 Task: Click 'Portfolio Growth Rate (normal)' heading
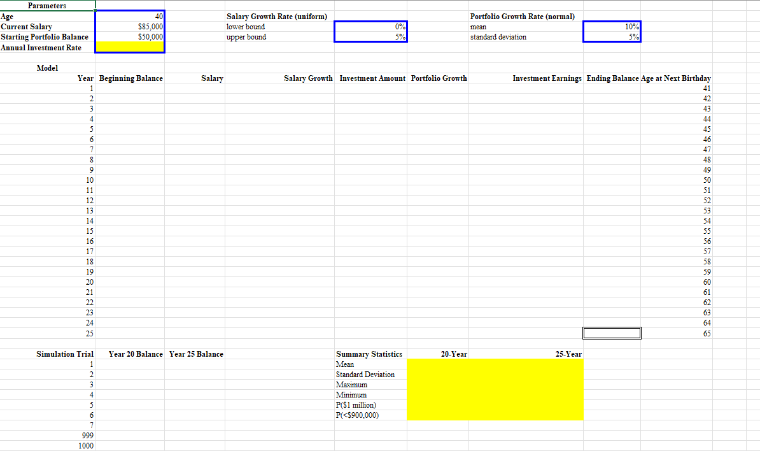click(x=523, y=17)
